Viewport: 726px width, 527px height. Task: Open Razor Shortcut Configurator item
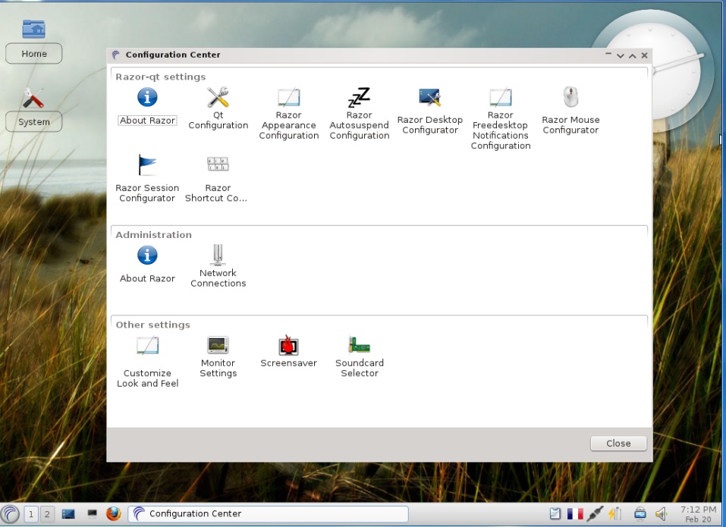pos(216,179)
